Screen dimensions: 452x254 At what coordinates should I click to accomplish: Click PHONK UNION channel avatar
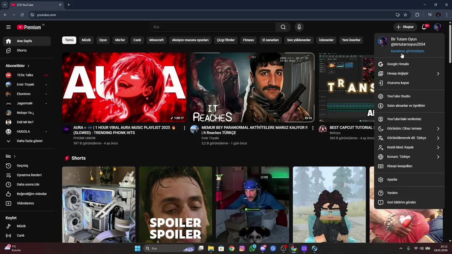tap(66, 129)
